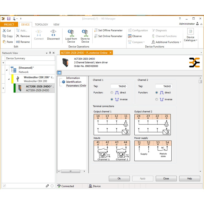Select Channel 1 inverse function radio
204x204 pixels.
[x=112, y=99]
